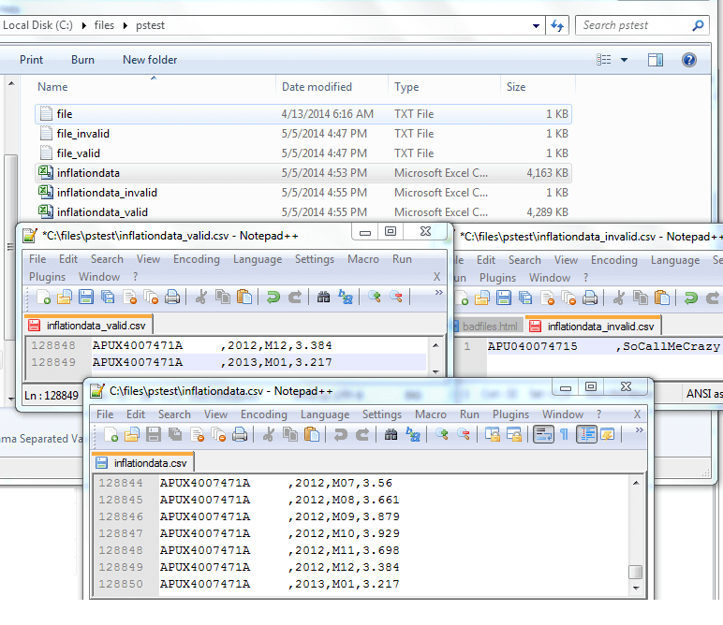Image resolution: width=723 pixels, height=625 pixels.
Task: Save inflationdata_valid.csv using the toolbar Save icon
Action: point(86,298)
